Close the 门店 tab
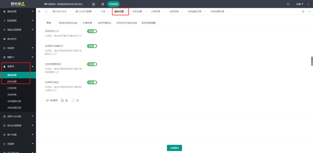 pos(109,12)
